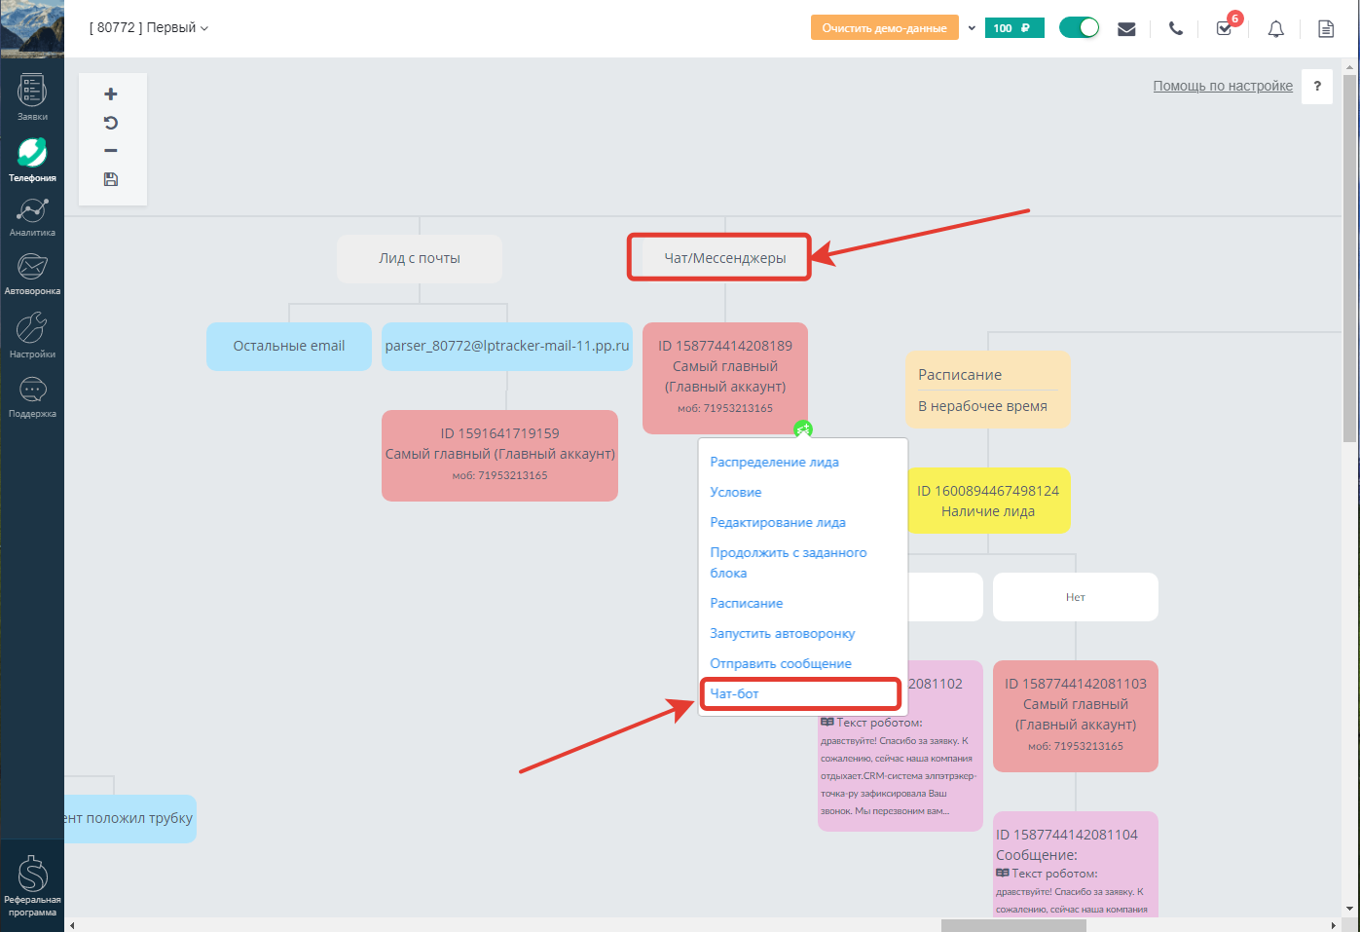Select the Чат/Мессенджеры block
Viewport: 1360px width, 932px height.
pyautogui.click(x=725, y=258)
